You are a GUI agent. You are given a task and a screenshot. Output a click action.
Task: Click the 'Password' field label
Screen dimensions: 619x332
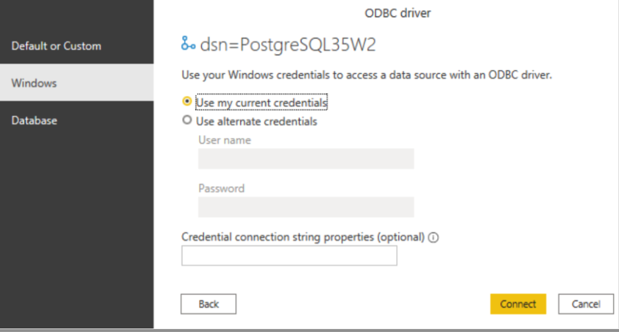(221, 189)
